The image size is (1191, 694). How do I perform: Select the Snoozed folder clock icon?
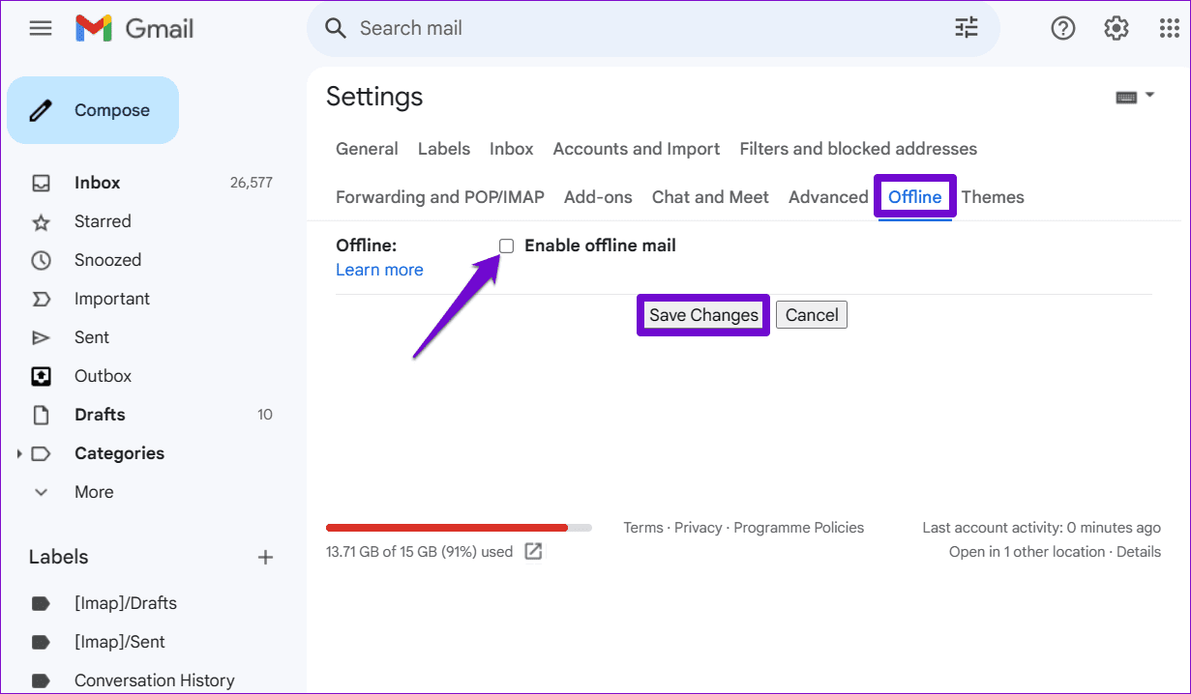[x=41, y=259]
